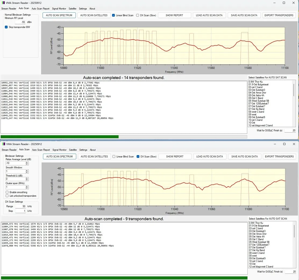Screen dimensions: 299x280
Task: Click transponder row 10989,973 MHz in bottom results
Action: tap(51, 224)
